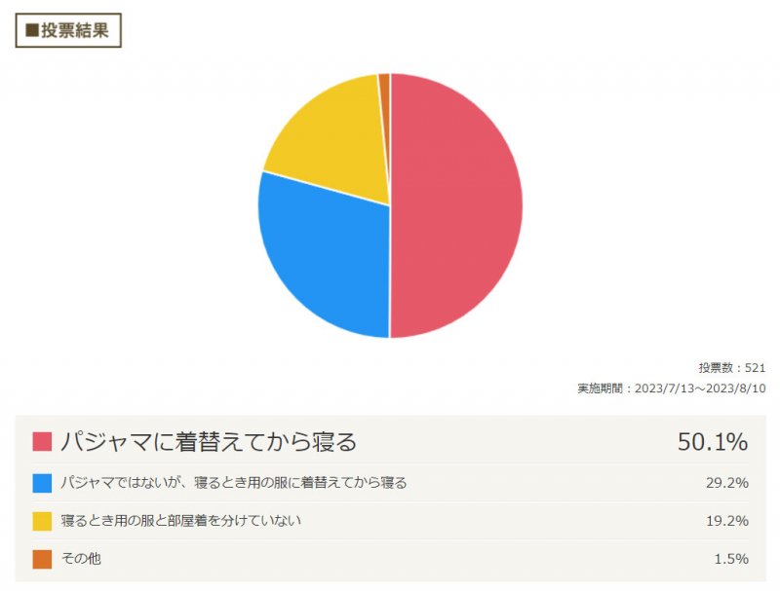
Task: Click the 1.5% percentage value
Action: [731, 559]
